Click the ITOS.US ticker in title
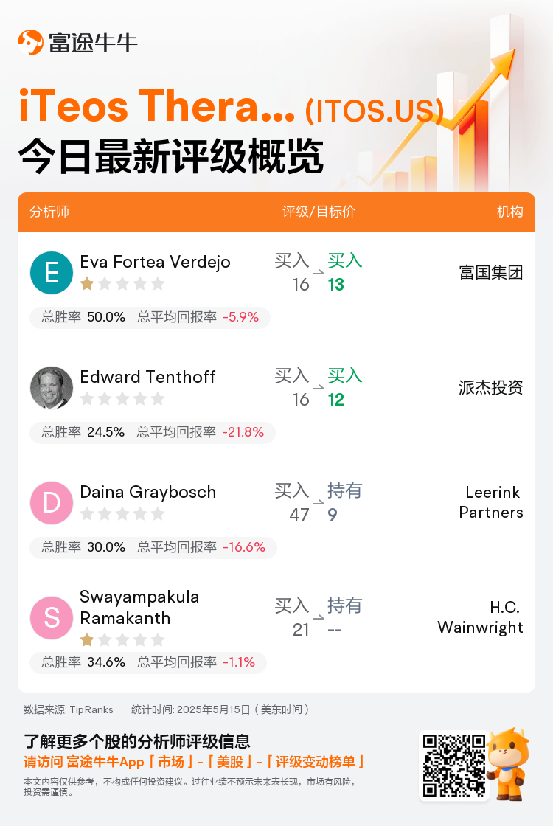This screenshot has height=826, width=553. coord(375,111)
